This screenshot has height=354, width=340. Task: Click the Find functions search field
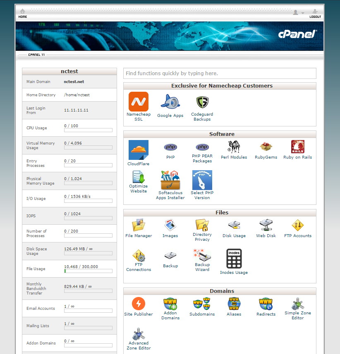pyautogui.click(x=220, y=74)
